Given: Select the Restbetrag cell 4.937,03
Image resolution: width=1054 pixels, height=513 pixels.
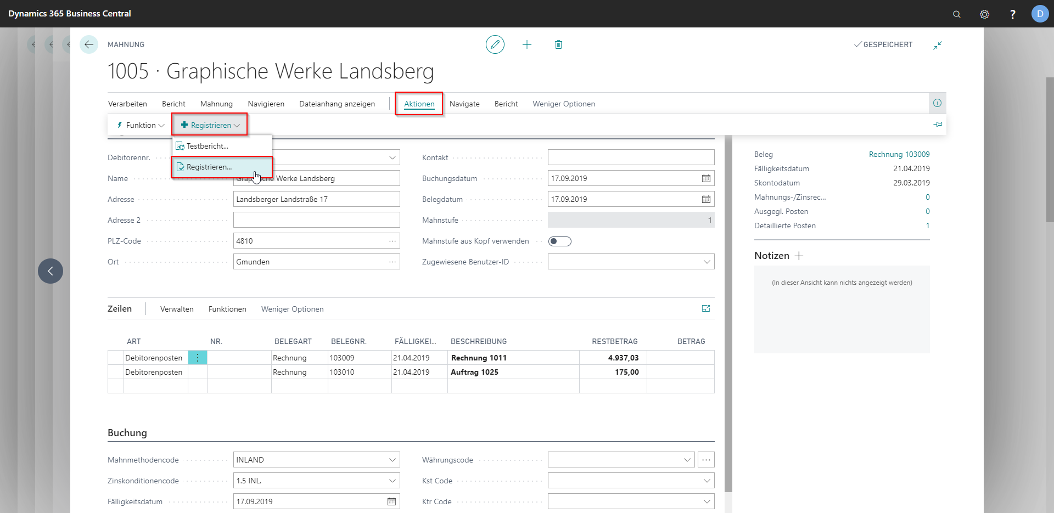Looking at the screenshot, I should 613,358.
